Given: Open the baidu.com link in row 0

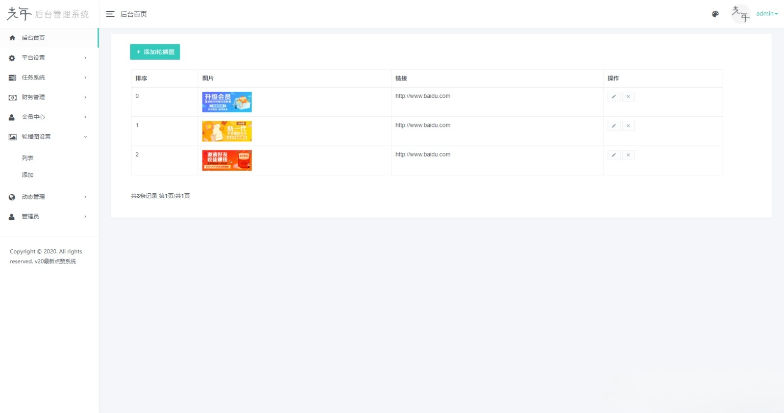Looking at the screenshot, I should coord(423,96).
